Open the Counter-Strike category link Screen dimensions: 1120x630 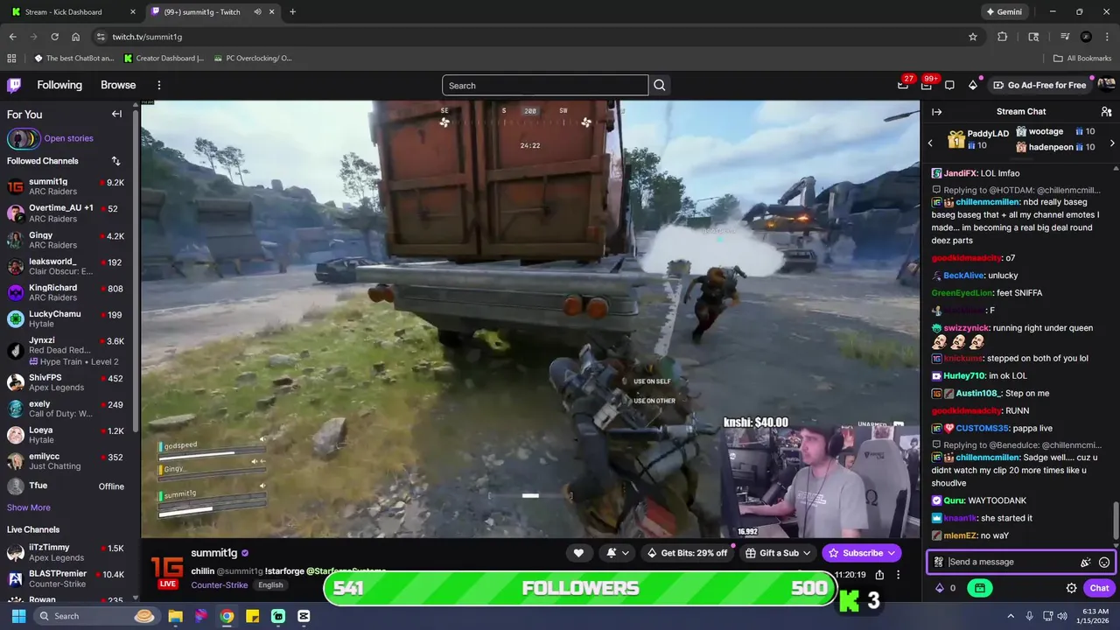(x=220, y=585)
